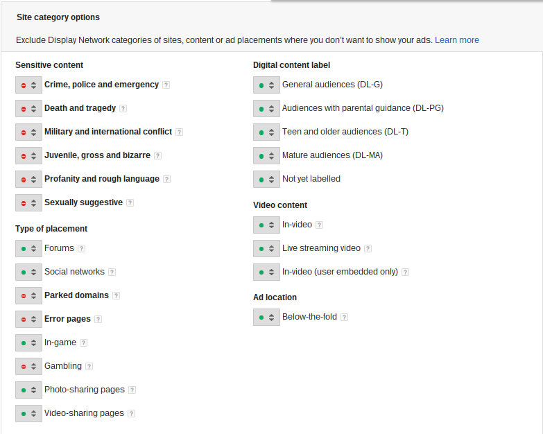Toggle status for Mature audiences (DL-MA)

[x=267, y=156]
